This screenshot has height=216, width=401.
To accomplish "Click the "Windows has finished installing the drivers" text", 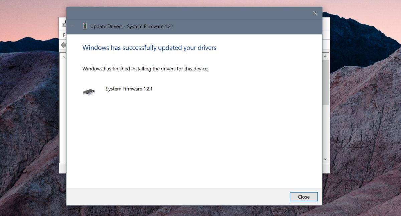I will [x=145, y=69].
